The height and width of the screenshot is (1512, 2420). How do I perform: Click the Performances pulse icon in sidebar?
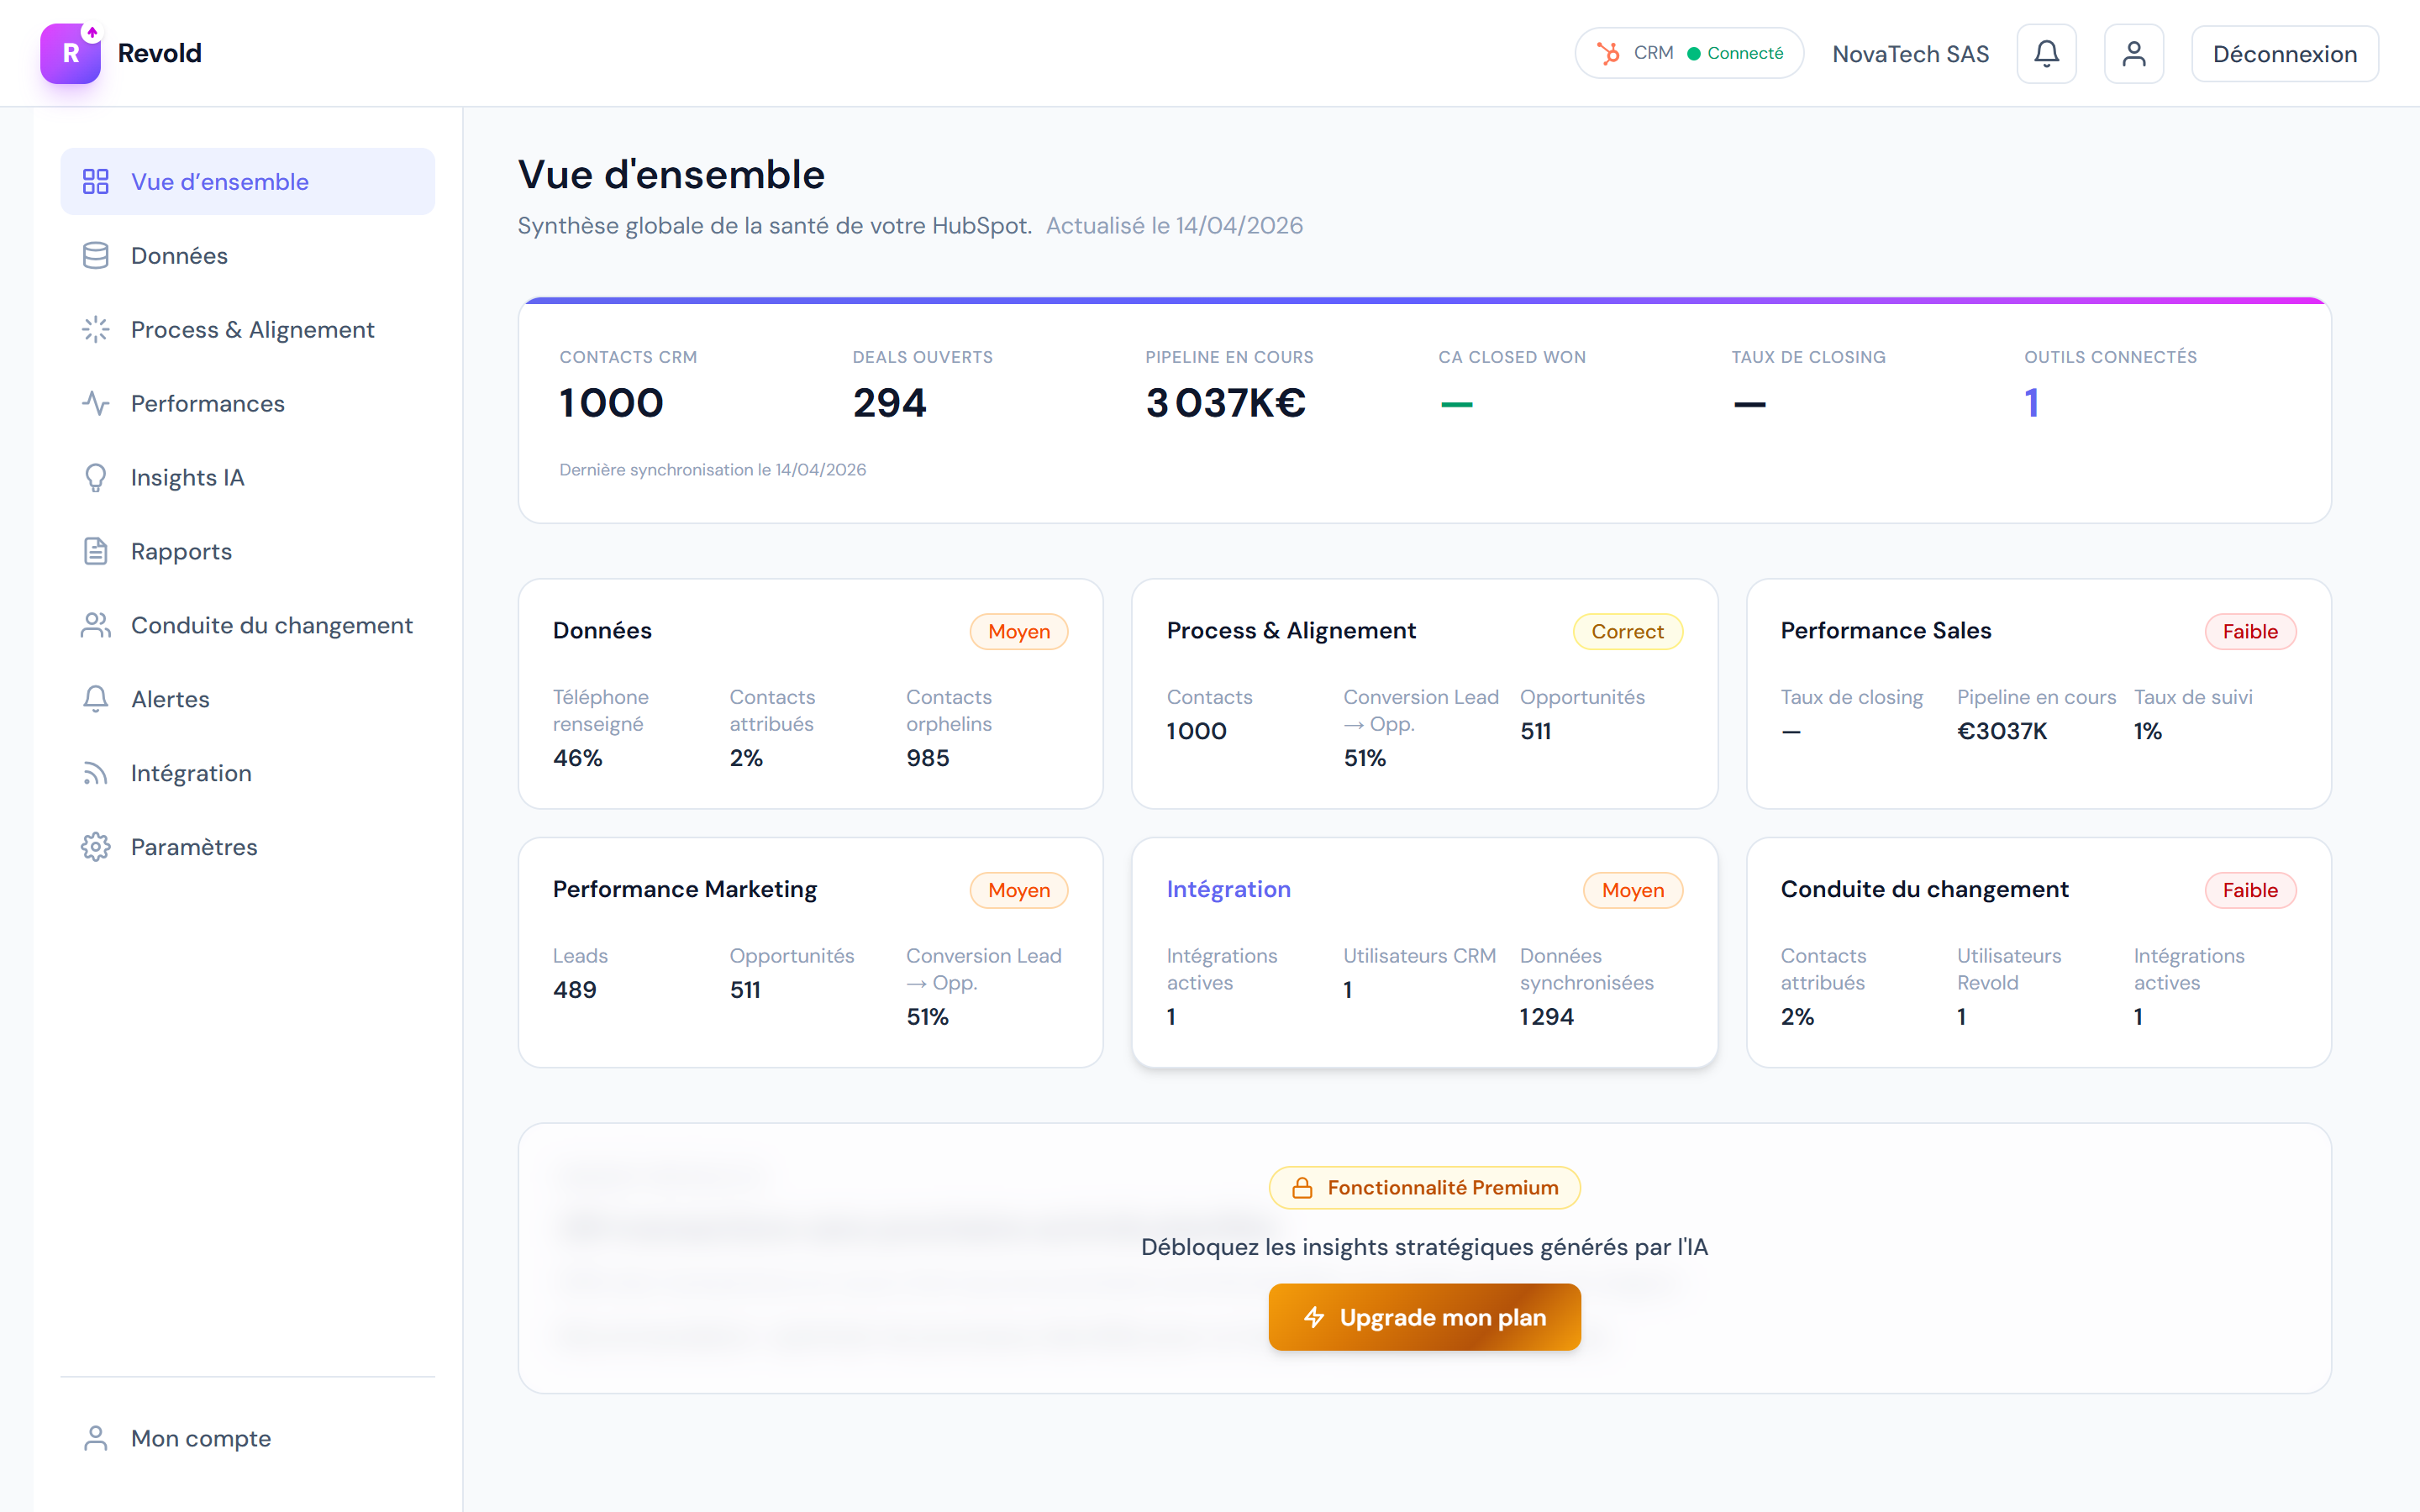[95, 404]
